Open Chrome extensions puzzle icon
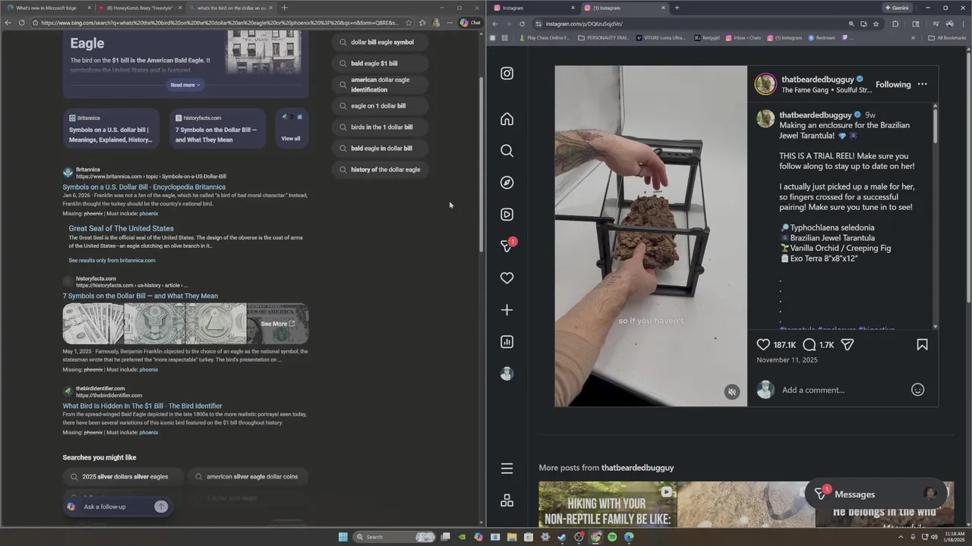This screenshot has height=546, width=972. [x=895, y=24]
